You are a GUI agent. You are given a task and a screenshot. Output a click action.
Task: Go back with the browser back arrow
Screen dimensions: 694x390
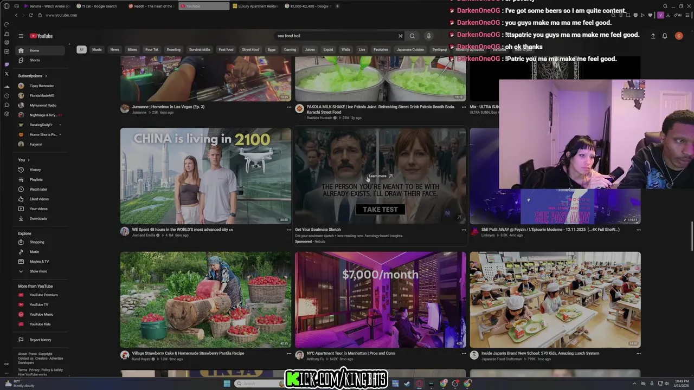pyautogui.click(x=16, y=15)
